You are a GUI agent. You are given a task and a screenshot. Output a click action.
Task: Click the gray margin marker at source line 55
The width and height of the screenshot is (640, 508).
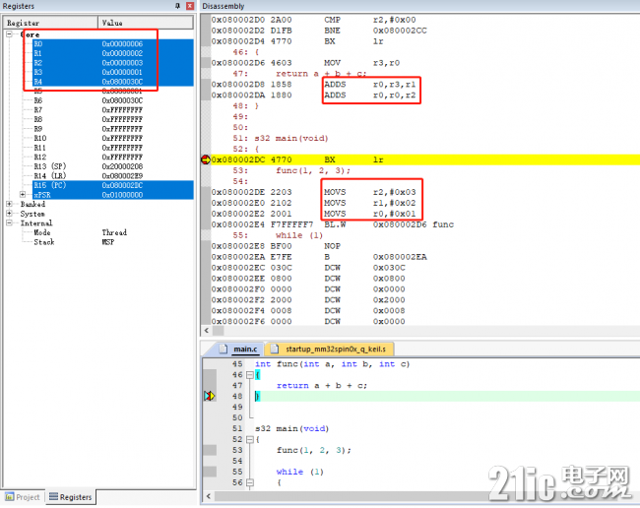click(x=210, y=472)
